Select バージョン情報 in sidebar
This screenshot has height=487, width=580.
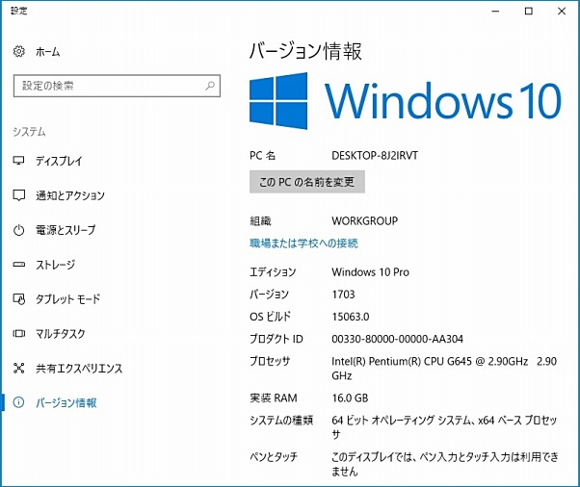click(66, 402)
